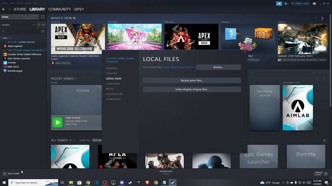Open the notifications bell icon
Screen dimensions: 332x186
point(286,4)
